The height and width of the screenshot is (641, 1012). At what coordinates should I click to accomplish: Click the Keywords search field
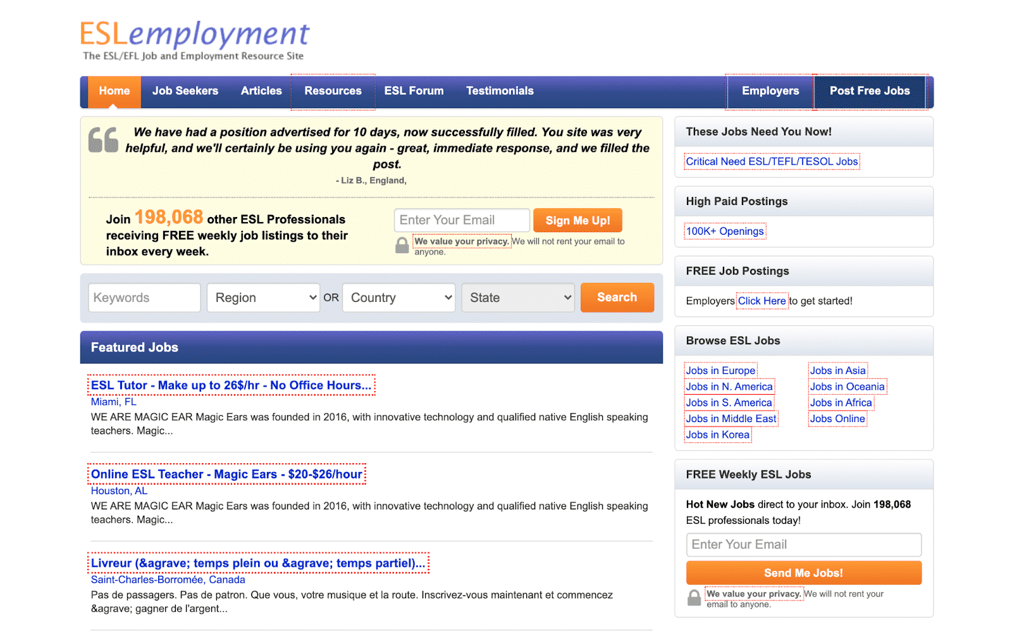[x=145, y=297]
